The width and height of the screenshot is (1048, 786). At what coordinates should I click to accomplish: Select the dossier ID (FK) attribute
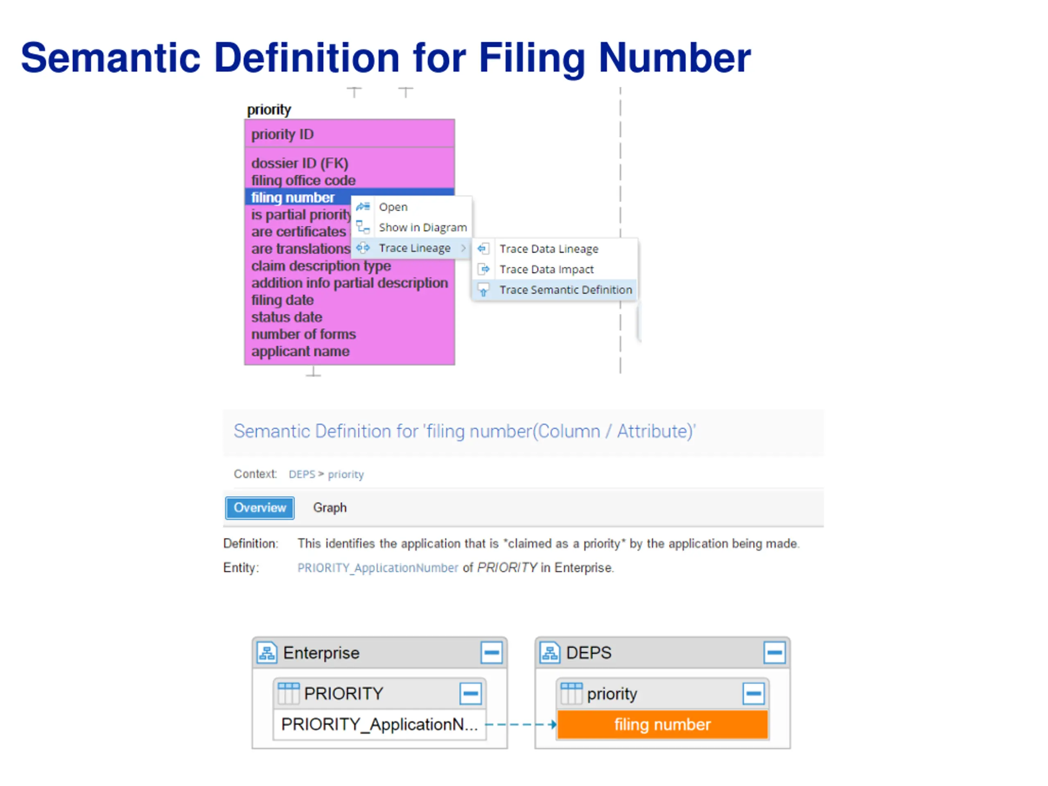click(300, 163)
